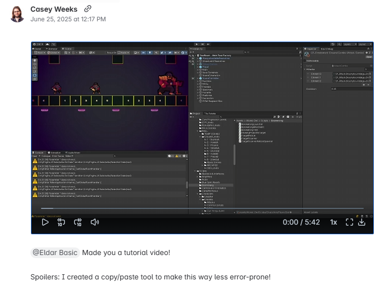This screenshot has width=385, height=287.
Task: Open Casey Weeks' profile name
Action: click(x=54, y=9)
